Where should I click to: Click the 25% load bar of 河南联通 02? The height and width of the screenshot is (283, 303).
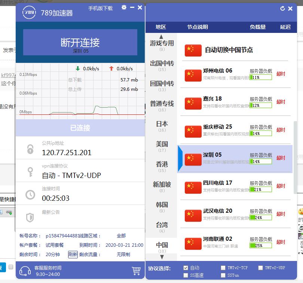pos(261,246)
